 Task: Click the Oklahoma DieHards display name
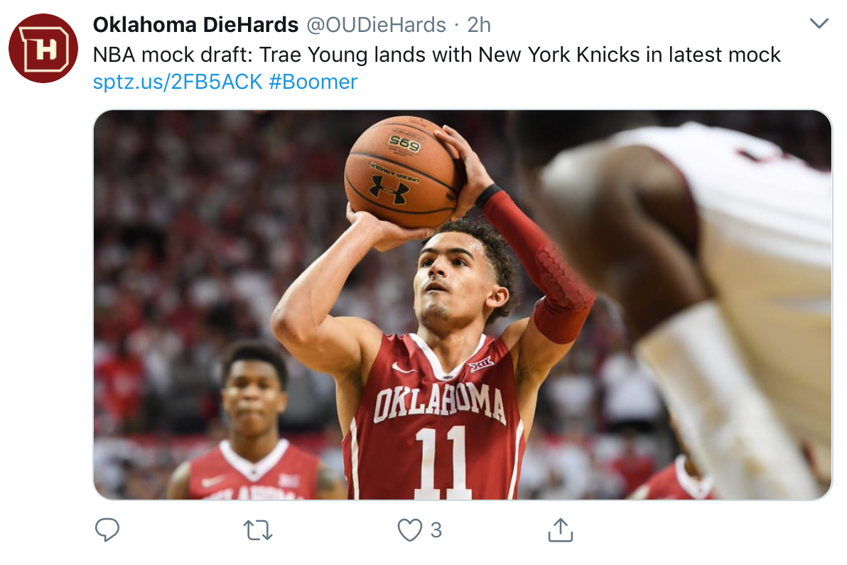(x=195, y=25)
